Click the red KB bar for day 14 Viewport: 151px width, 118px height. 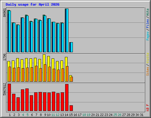67,97
